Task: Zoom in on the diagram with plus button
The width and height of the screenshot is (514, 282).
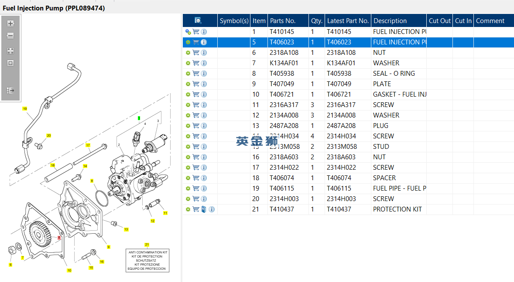Action: click(10, 23)
